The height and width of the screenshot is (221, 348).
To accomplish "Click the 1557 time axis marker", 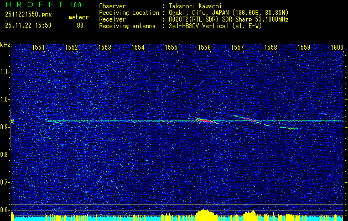I will (x=237, y=47).
